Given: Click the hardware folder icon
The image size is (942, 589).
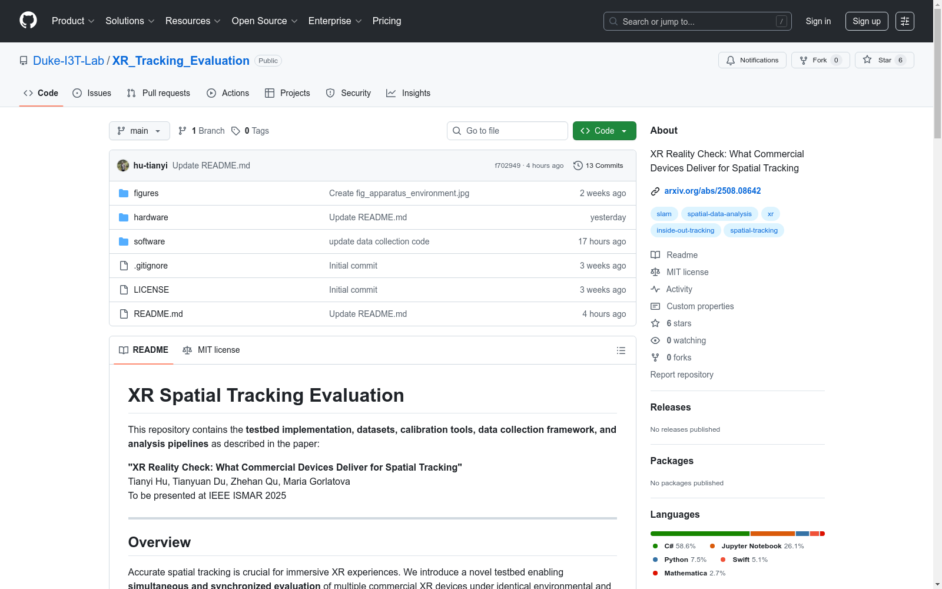Looking at the screenshot, I should (124, 217).
